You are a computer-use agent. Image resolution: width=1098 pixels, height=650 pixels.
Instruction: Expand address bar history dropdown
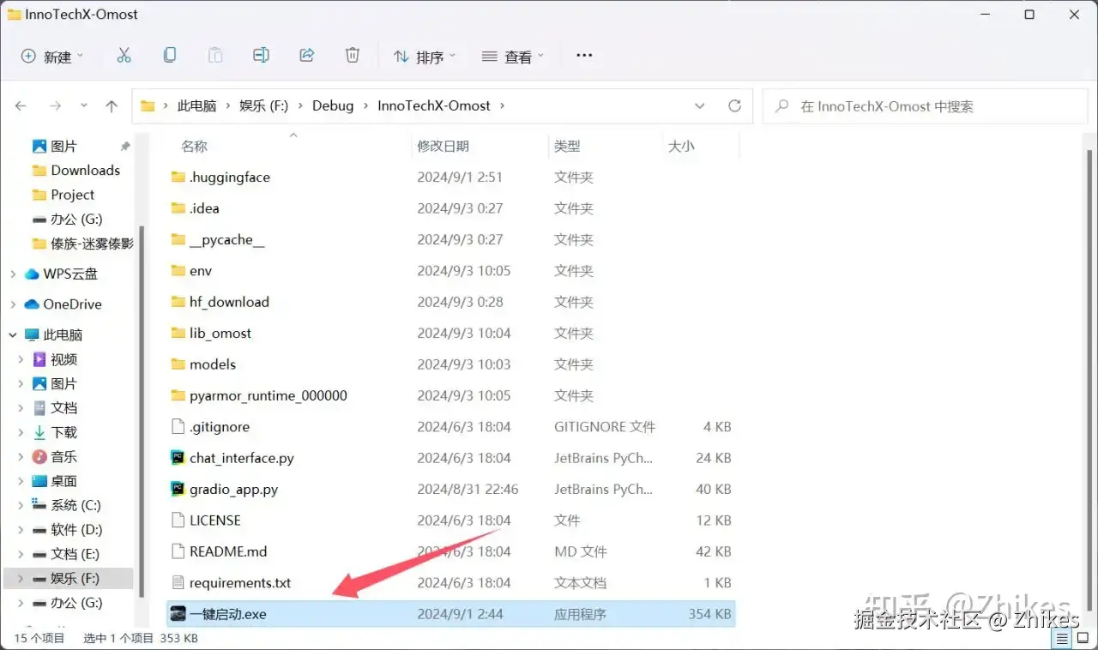click(700, 106)
